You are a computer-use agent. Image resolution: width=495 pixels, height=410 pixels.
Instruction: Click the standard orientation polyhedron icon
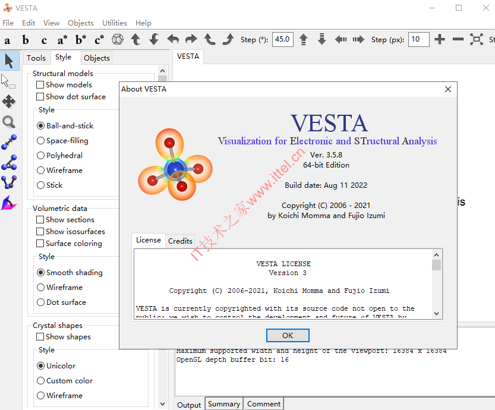[118, 40]
